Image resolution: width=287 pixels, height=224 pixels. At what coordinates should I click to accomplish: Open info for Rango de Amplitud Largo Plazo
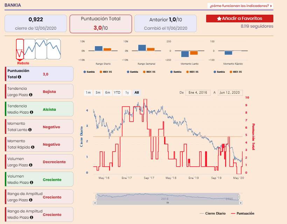[x=31, y=200]
